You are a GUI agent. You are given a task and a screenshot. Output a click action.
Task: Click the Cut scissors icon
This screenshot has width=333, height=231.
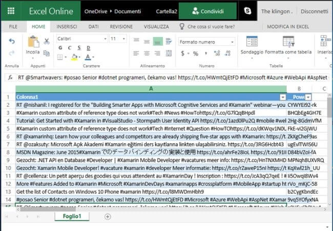tap(47, 41)
